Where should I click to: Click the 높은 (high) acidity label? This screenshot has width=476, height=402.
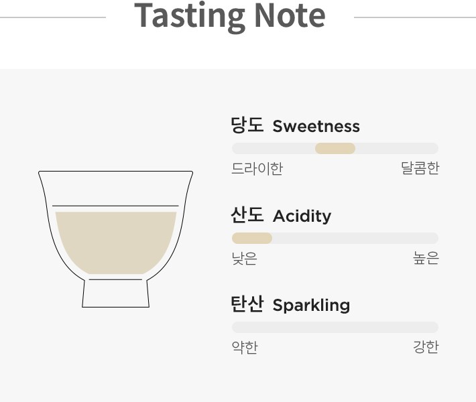[x=426, y=258]
